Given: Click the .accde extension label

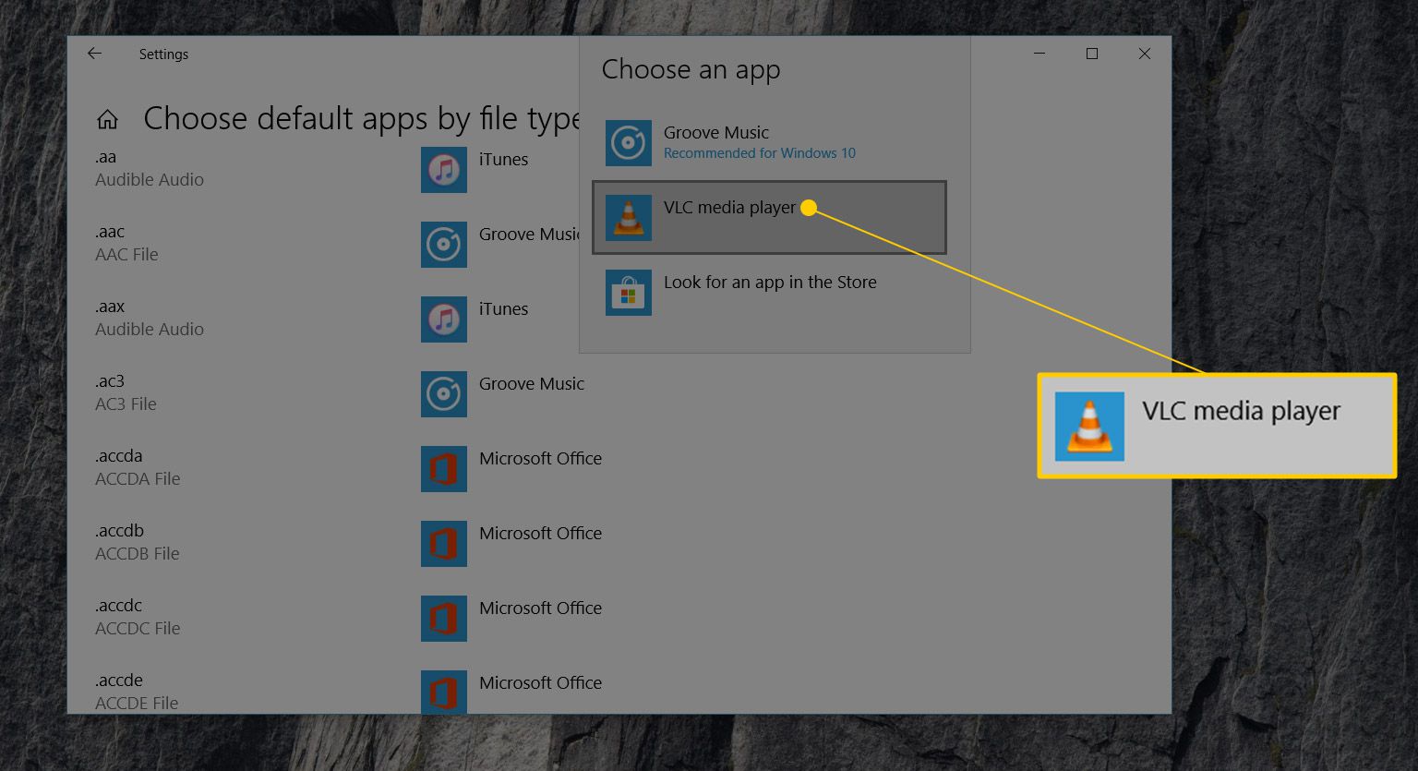Looking at the screenshot, I should 118,681.
